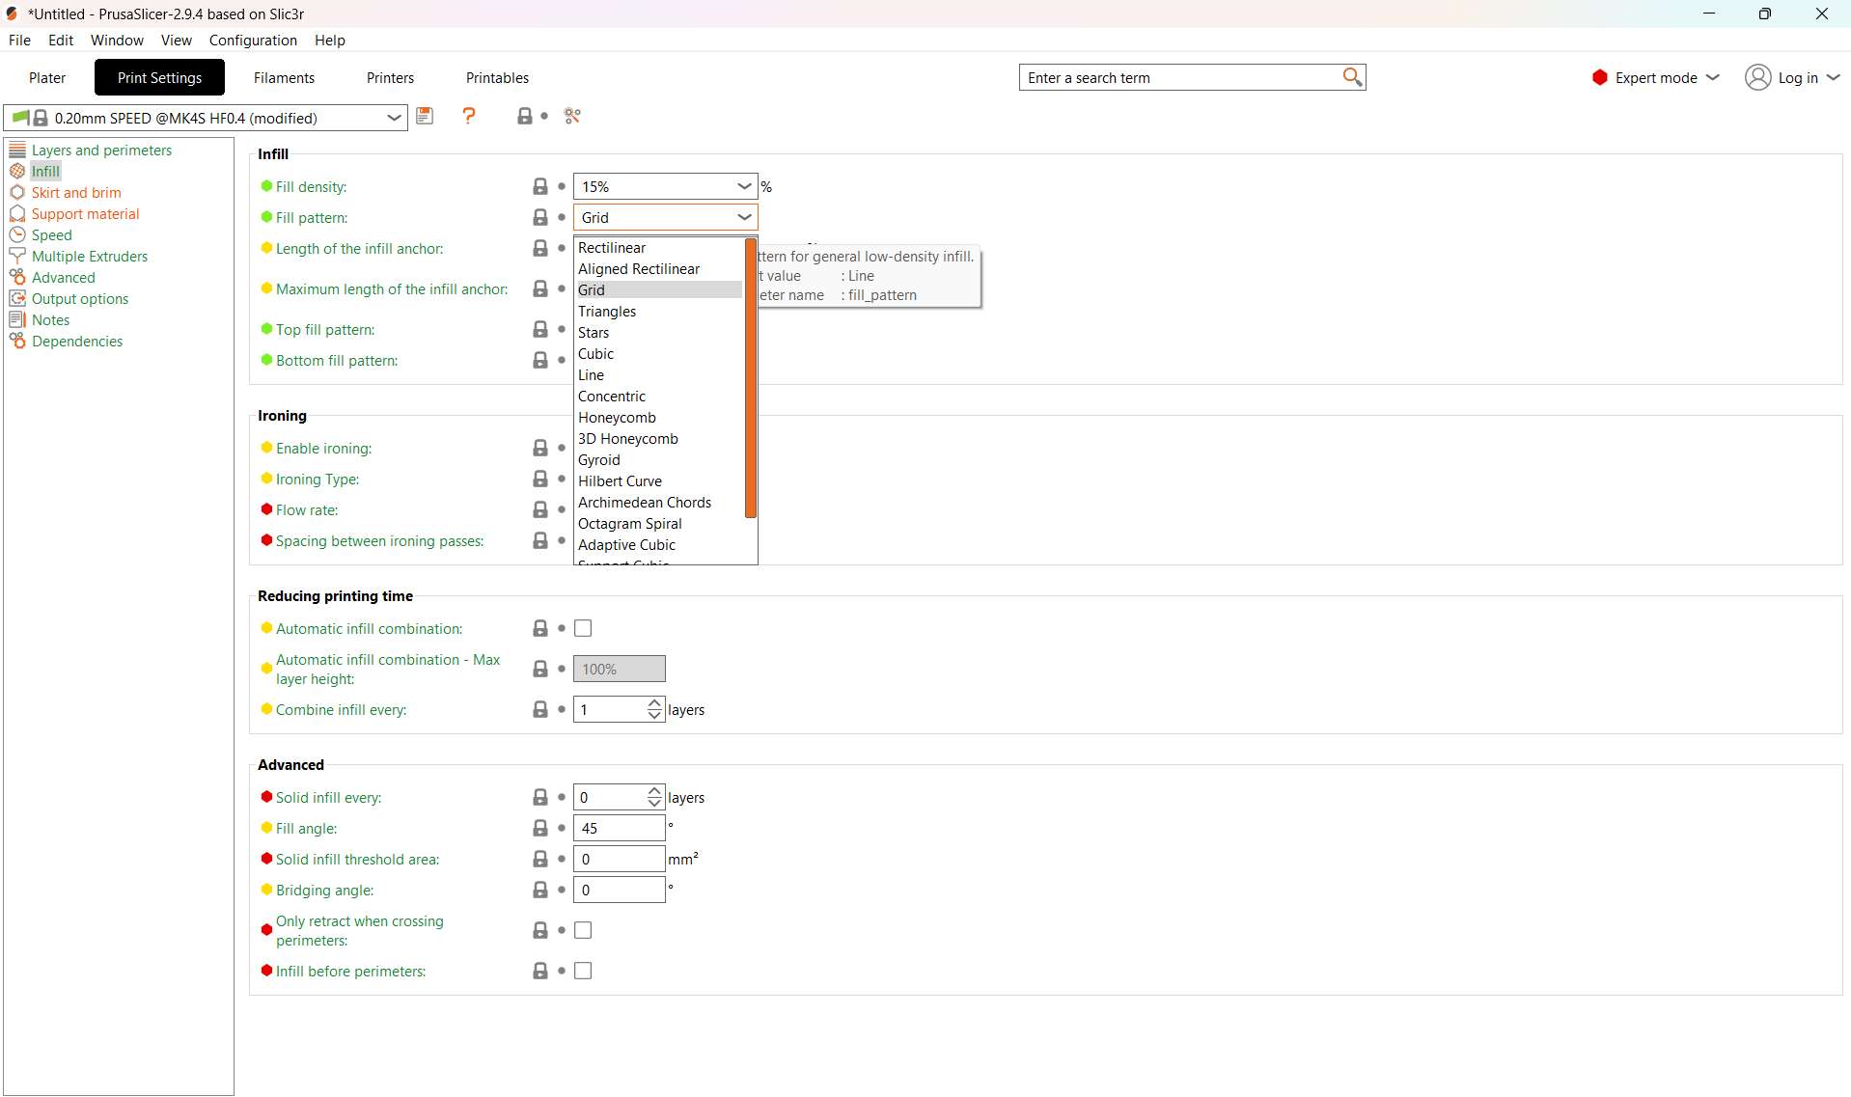Open the Edit menu
This screenshot has width=1851, height=1097.
[x=61, y=40]
